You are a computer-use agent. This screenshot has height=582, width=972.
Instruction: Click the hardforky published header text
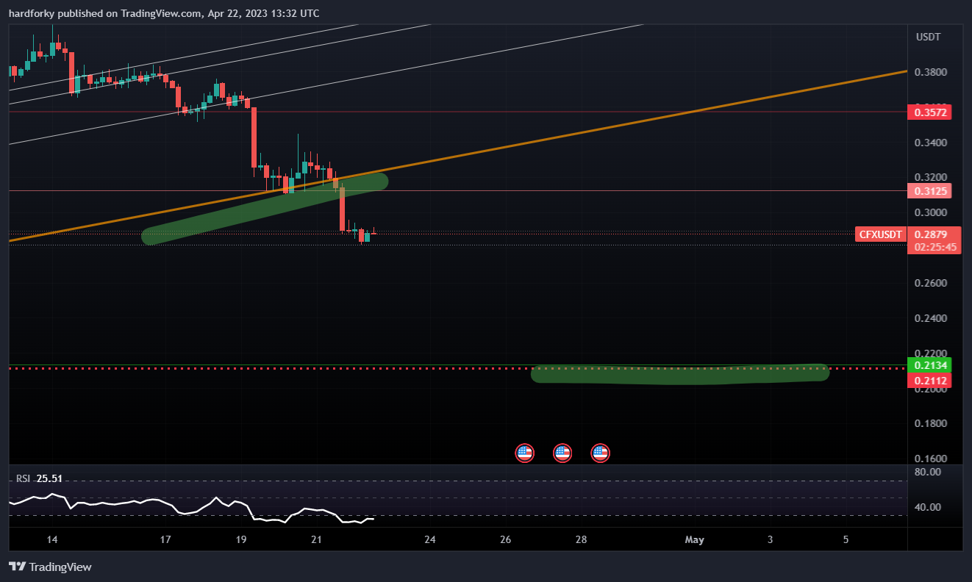click(163, 13)
